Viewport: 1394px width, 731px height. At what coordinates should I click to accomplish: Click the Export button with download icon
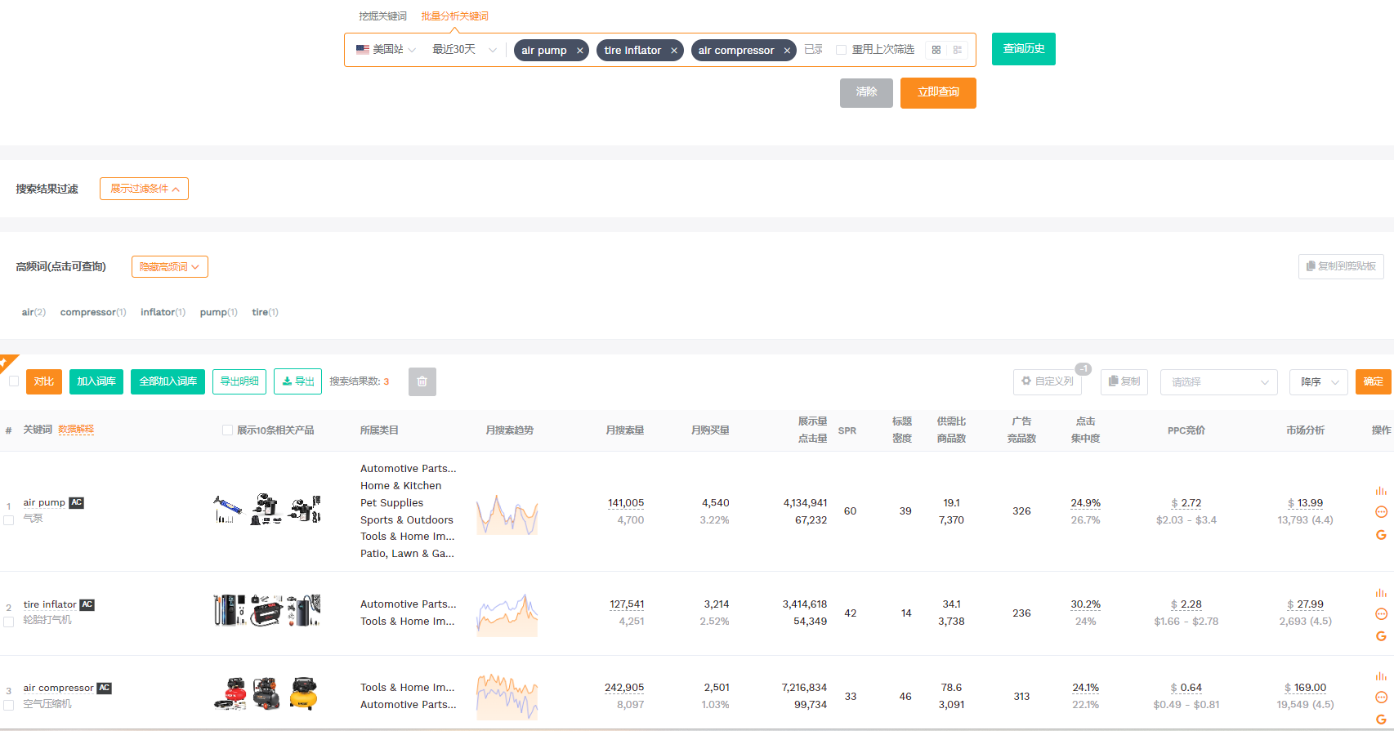click(x=297, y=381)
